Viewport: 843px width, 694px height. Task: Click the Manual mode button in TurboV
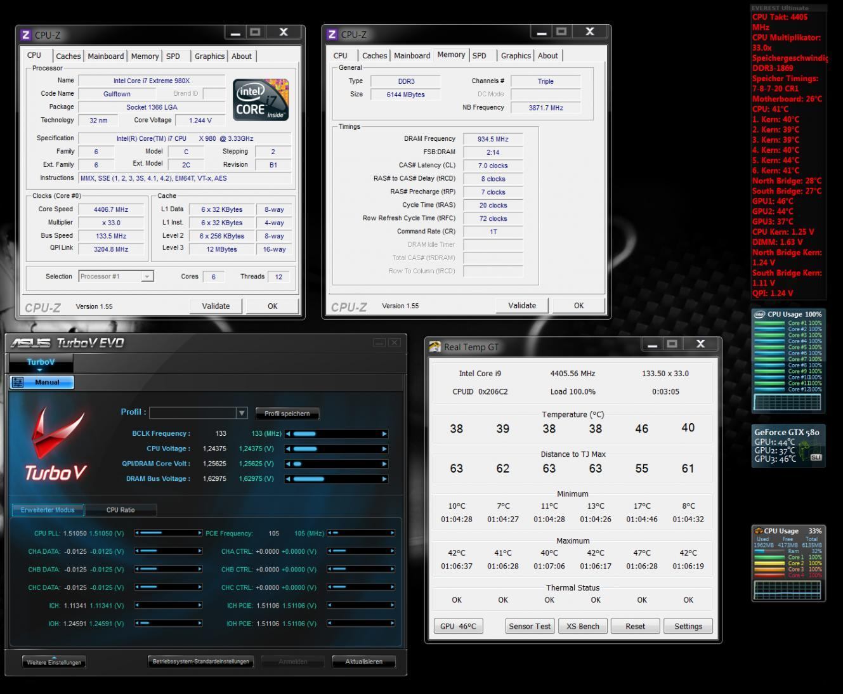42,382
